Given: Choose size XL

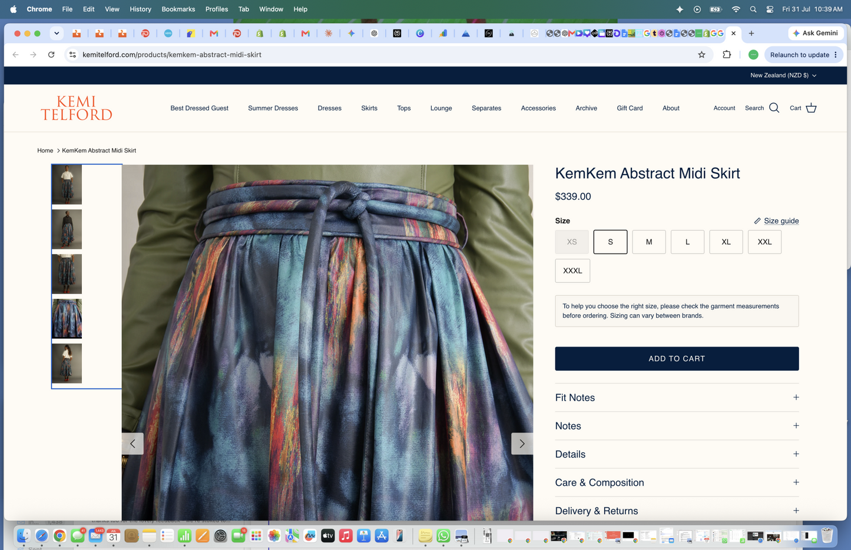Looking at the screenshot, I should 726,242.
